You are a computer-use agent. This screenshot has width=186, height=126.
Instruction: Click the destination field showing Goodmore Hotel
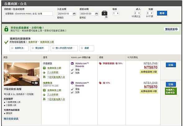(x=28, y=14)
